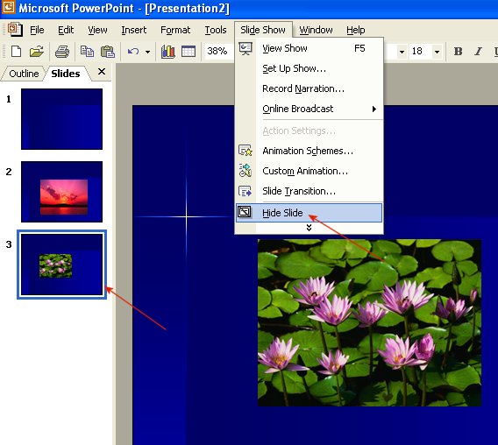Click the Italic formatting button
Image resolution: width=498 pixels, height=445 pixels.
coord(478,51)
